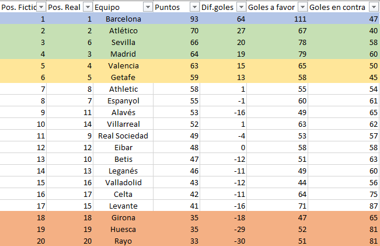Open the Goles a favor filter dropdown
Screen dimensions: 380x246
point(302,7)
